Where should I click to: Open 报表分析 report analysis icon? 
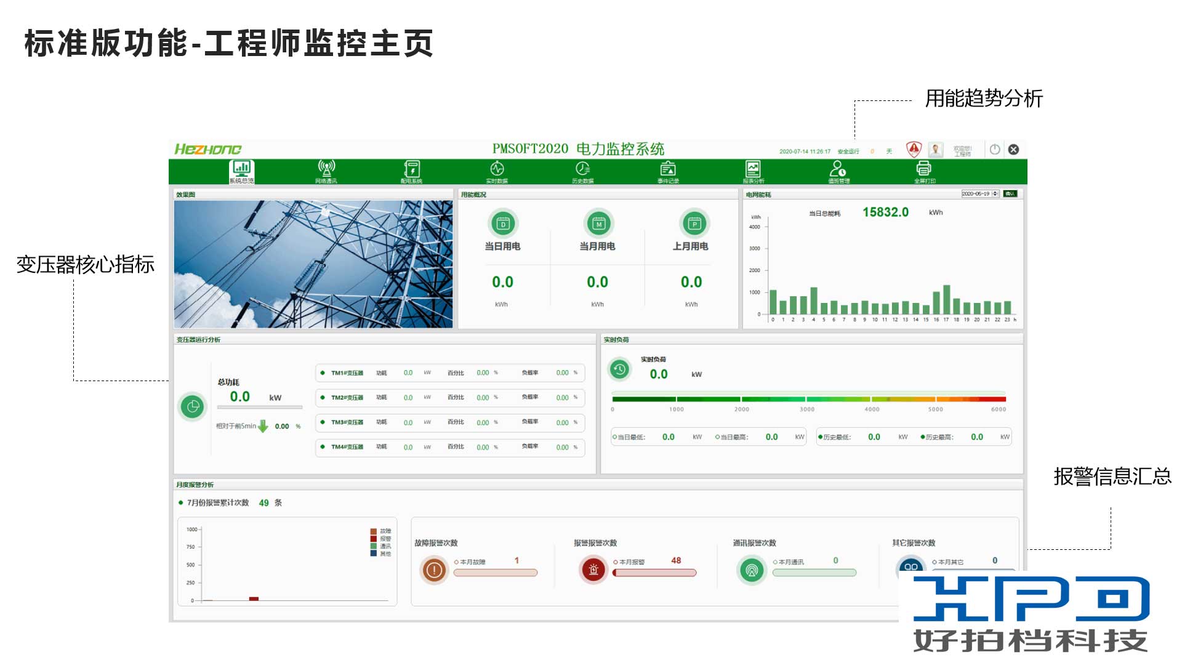[x=753, y=170]
